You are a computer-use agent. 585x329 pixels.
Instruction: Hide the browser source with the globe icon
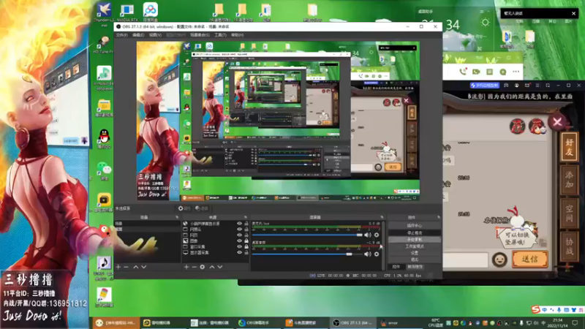(240, 224)
